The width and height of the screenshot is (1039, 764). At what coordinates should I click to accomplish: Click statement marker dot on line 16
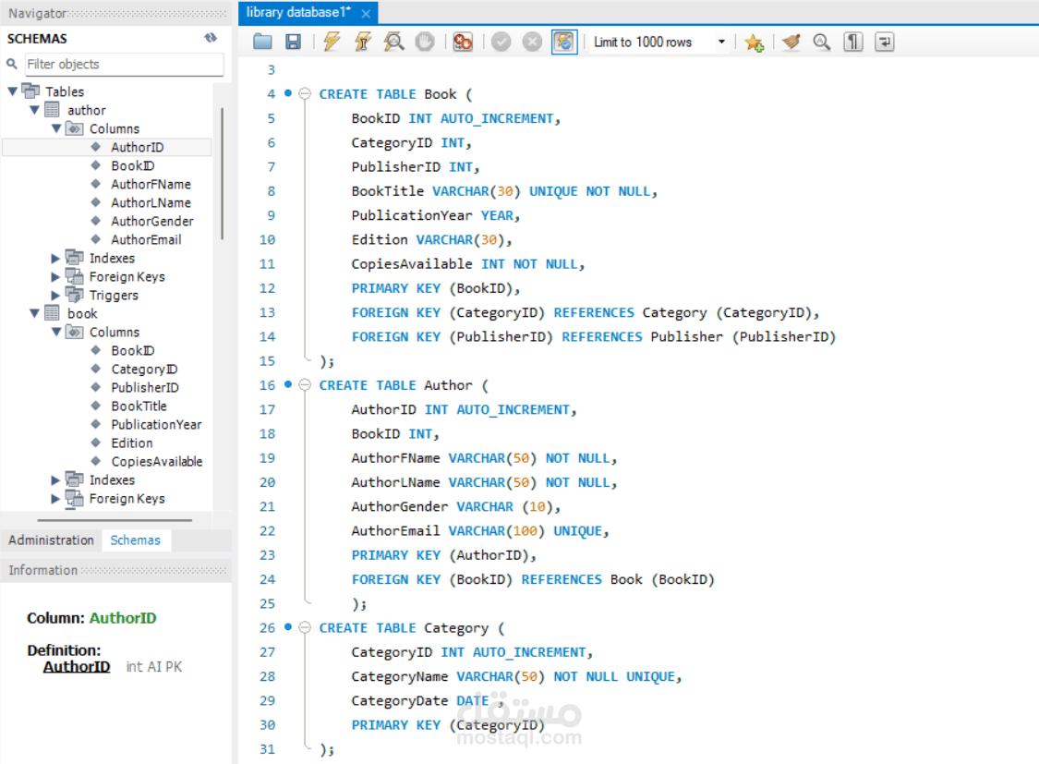point(288,383)
